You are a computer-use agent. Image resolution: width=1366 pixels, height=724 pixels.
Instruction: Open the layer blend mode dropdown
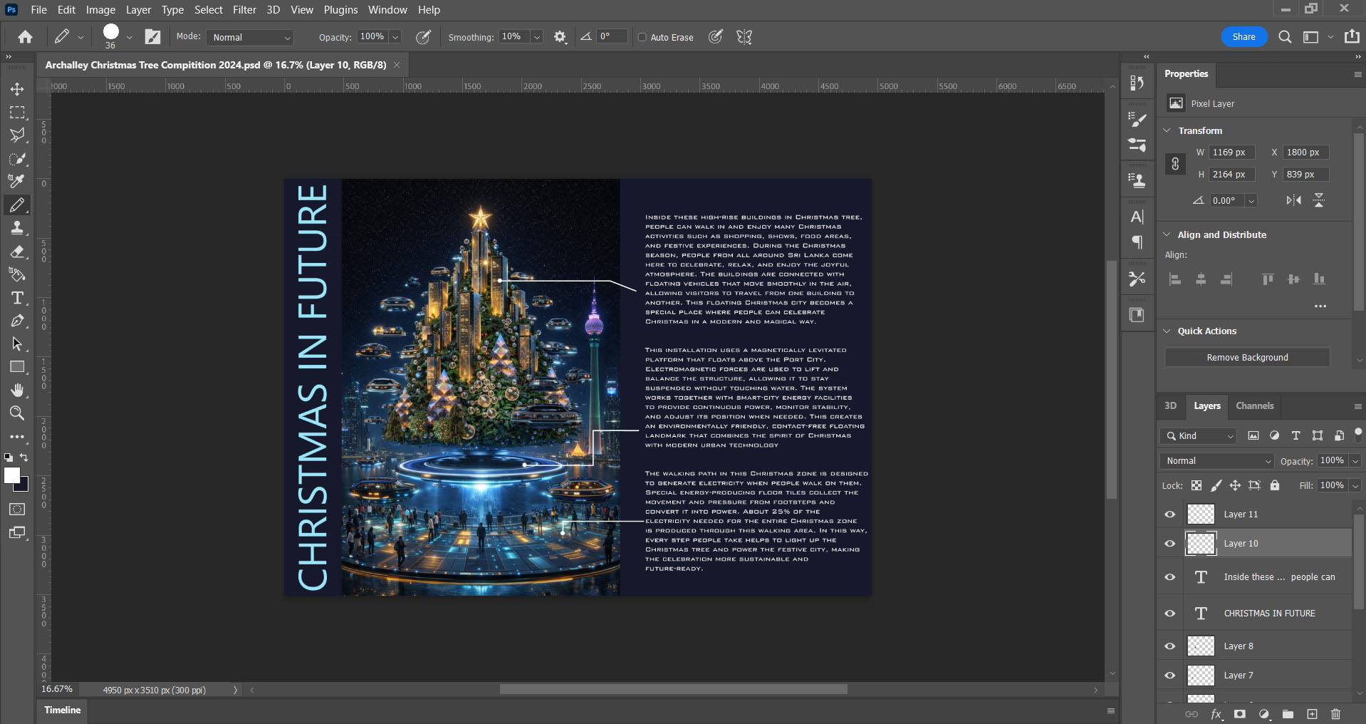coord(1217,461)
